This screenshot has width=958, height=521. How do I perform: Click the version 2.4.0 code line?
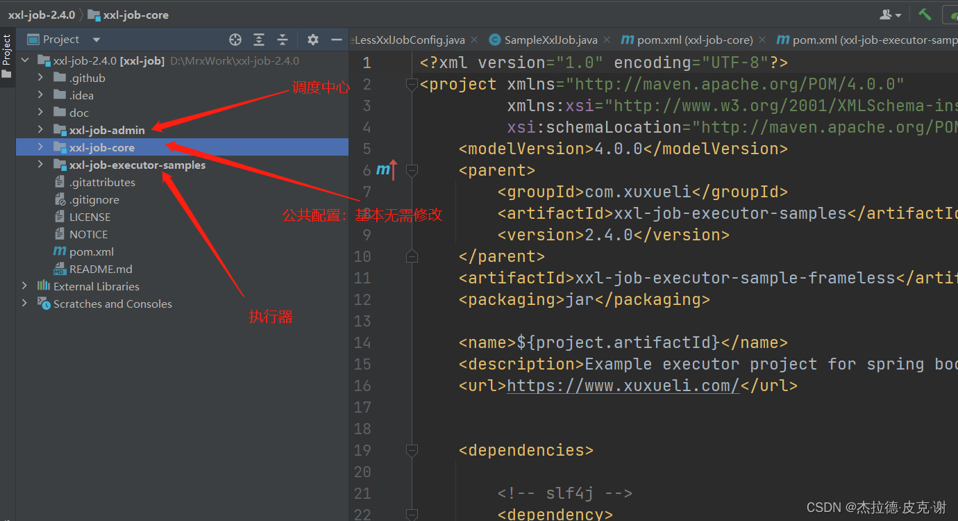tap(614, 235)
